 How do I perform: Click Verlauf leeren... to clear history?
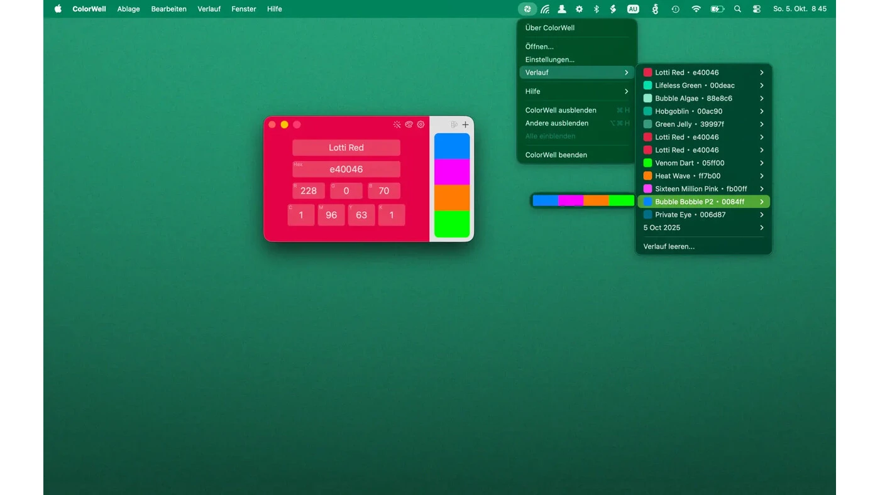click(x=703, y=246)
